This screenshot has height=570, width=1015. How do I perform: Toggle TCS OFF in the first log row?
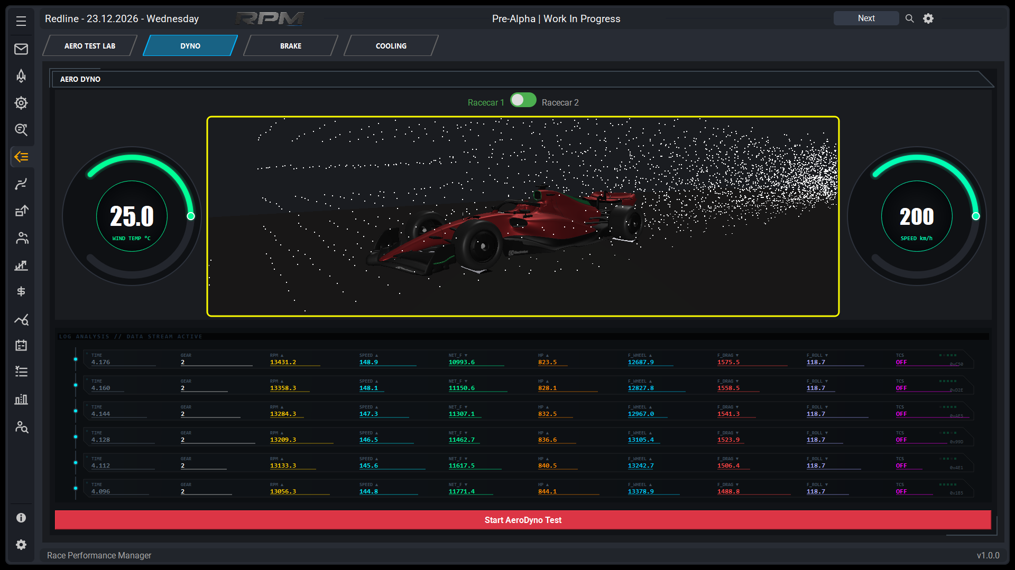click(902, 362)
